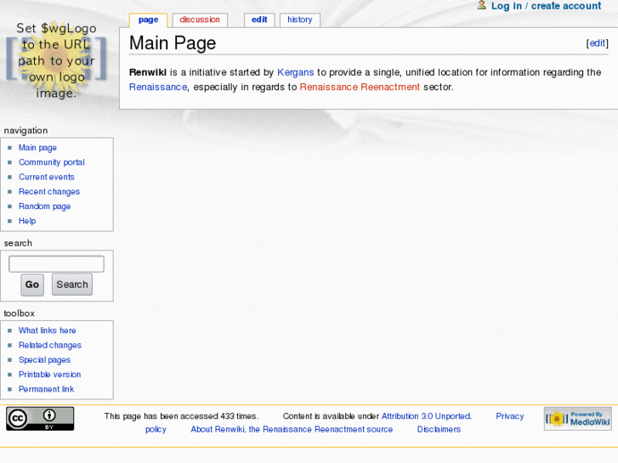Image resolution: width=618 pixels, height=463 pixels.
Task: Open the history tab
Action: click(299, 20)
